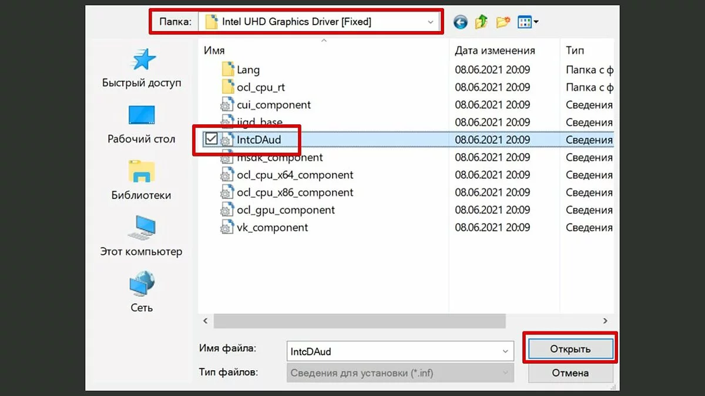Screen dimensions: 705x396
Task: Select the vk_component file icon
Action: point(227,228)
